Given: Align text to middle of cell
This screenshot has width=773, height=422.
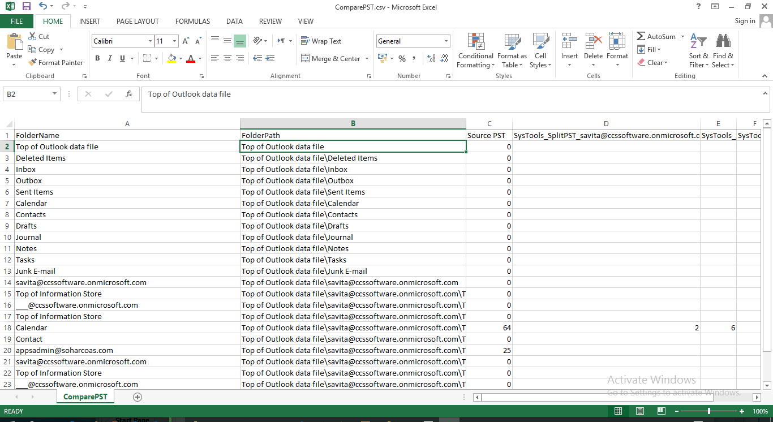Looking at the screenshot, I should pyautogui.click(x=227, y=41).
